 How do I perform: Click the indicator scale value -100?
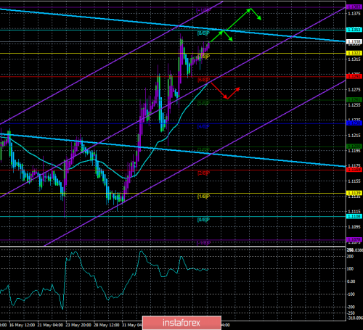click(351, 294)
